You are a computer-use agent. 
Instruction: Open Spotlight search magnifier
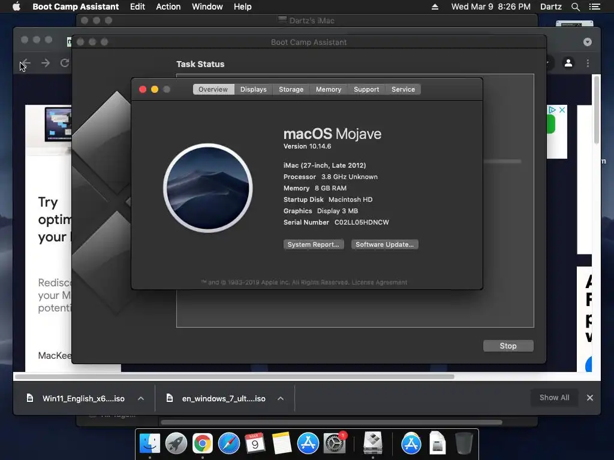click(x=575, y=7)
